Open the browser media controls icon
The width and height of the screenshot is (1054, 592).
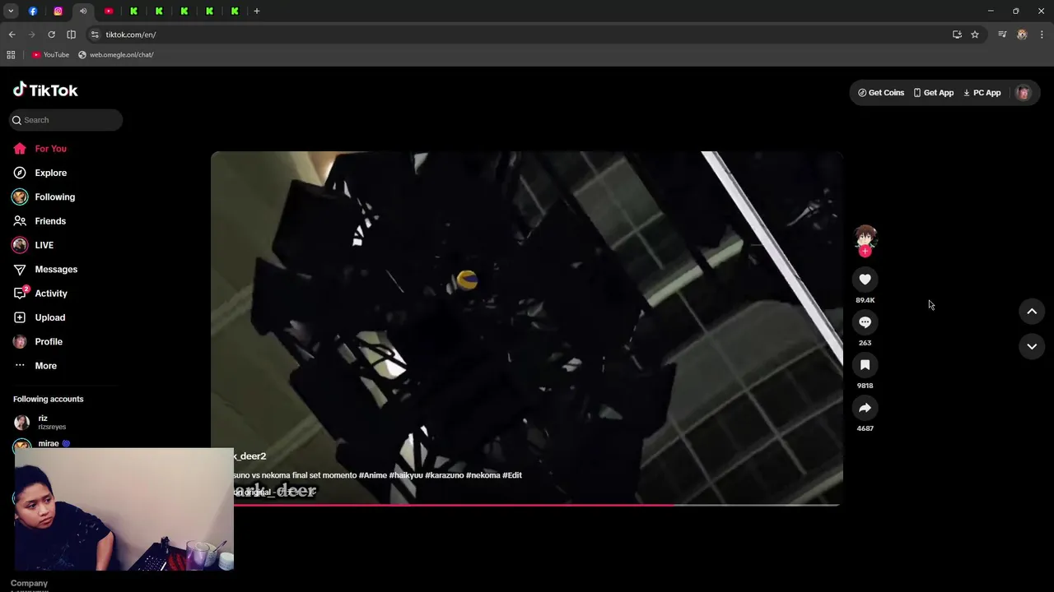[1002, 35]
